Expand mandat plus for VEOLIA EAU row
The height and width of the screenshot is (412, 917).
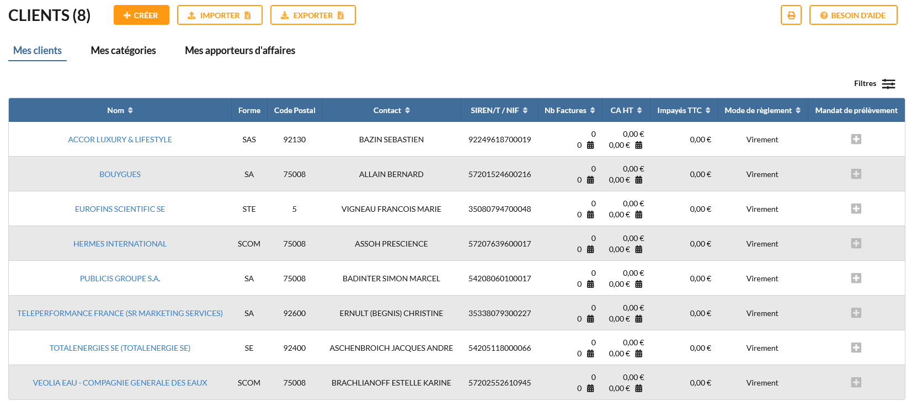(x=856, y=382)
